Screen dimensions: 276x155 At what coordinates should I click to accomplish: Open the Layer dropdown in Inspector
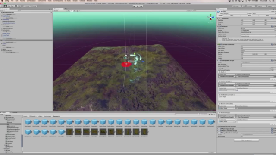coord(263,13)
